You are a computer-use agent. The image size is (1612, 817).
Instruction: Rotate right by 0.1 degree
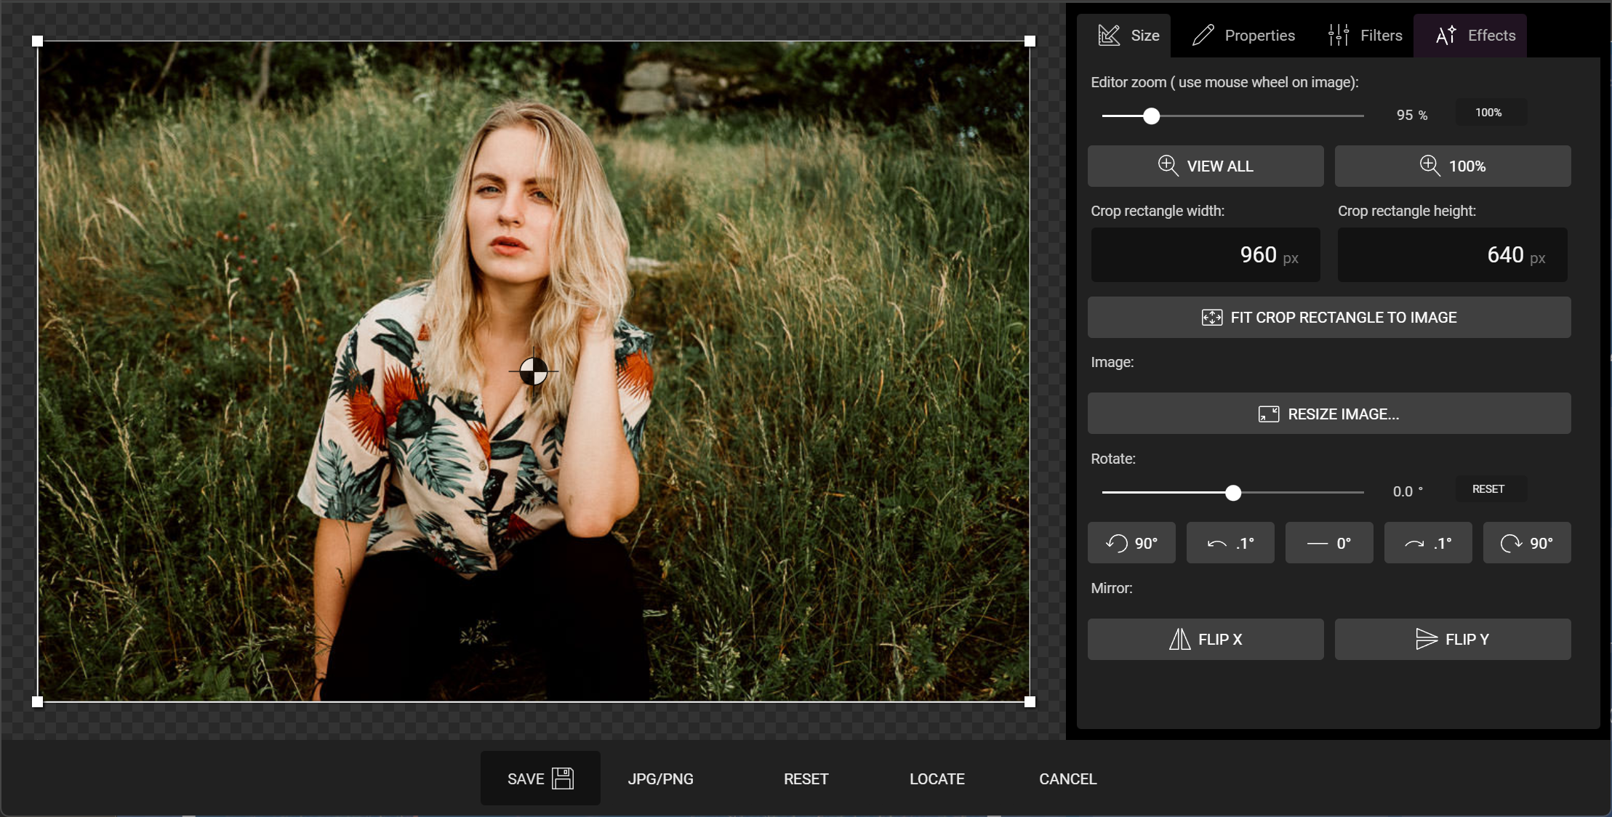(x=1428, y=543)
